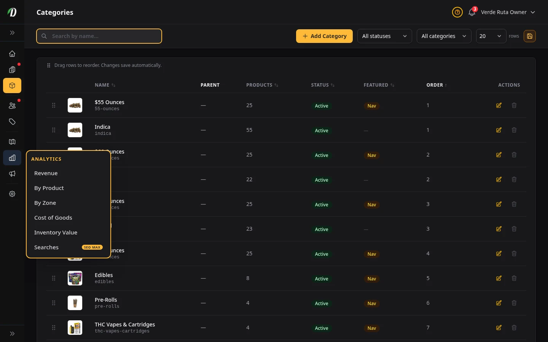Open the All categories dropdown

[x=444, y=36]
